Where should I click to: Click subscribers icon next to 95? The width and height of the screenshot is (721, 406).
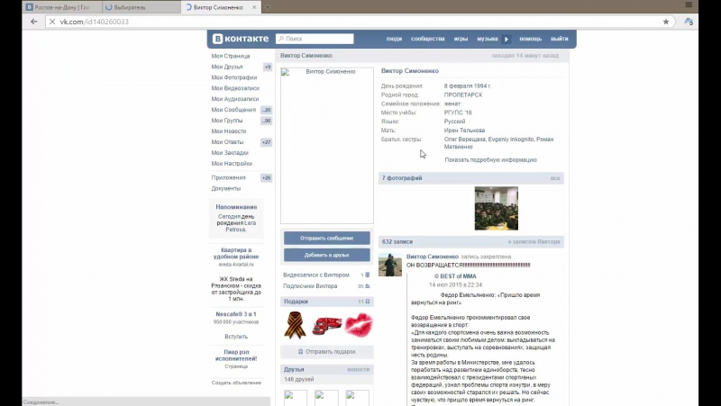point(368,286)
